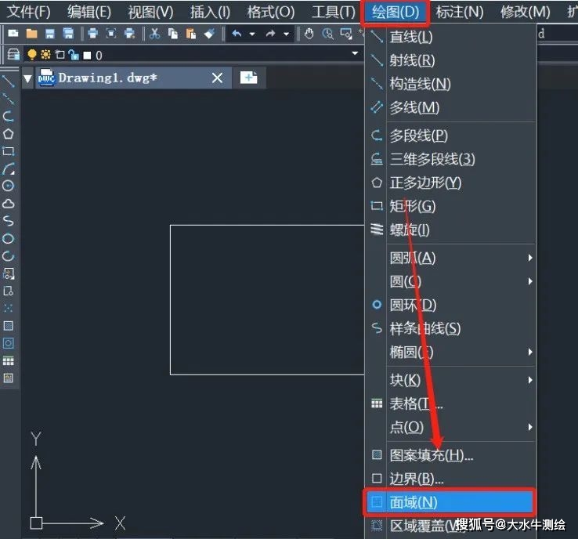Click the layer color swatch square

tap(88, 56)
